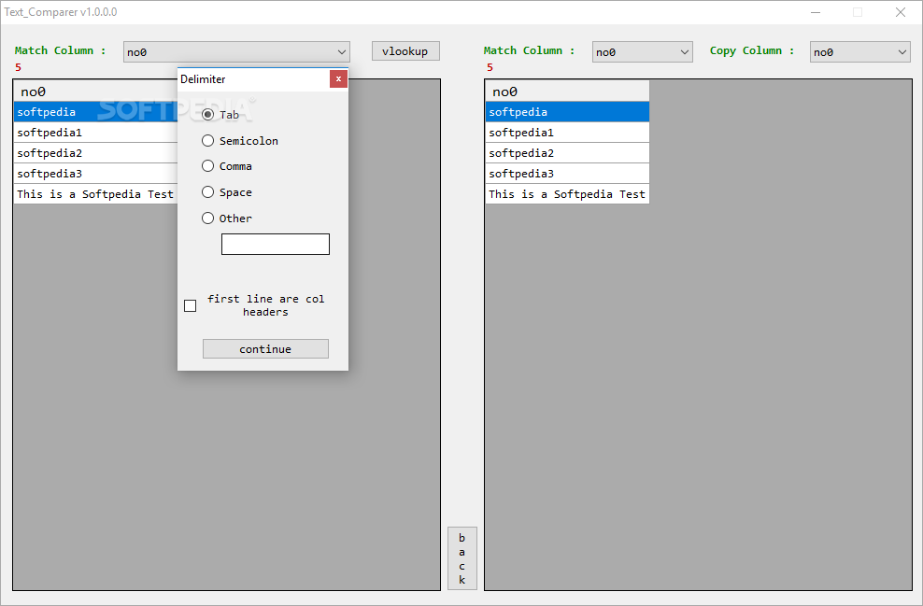Click the custom delimiter text field
Image resolution: width=923 pixels, height=606 pixels.
tap(276, 244)
